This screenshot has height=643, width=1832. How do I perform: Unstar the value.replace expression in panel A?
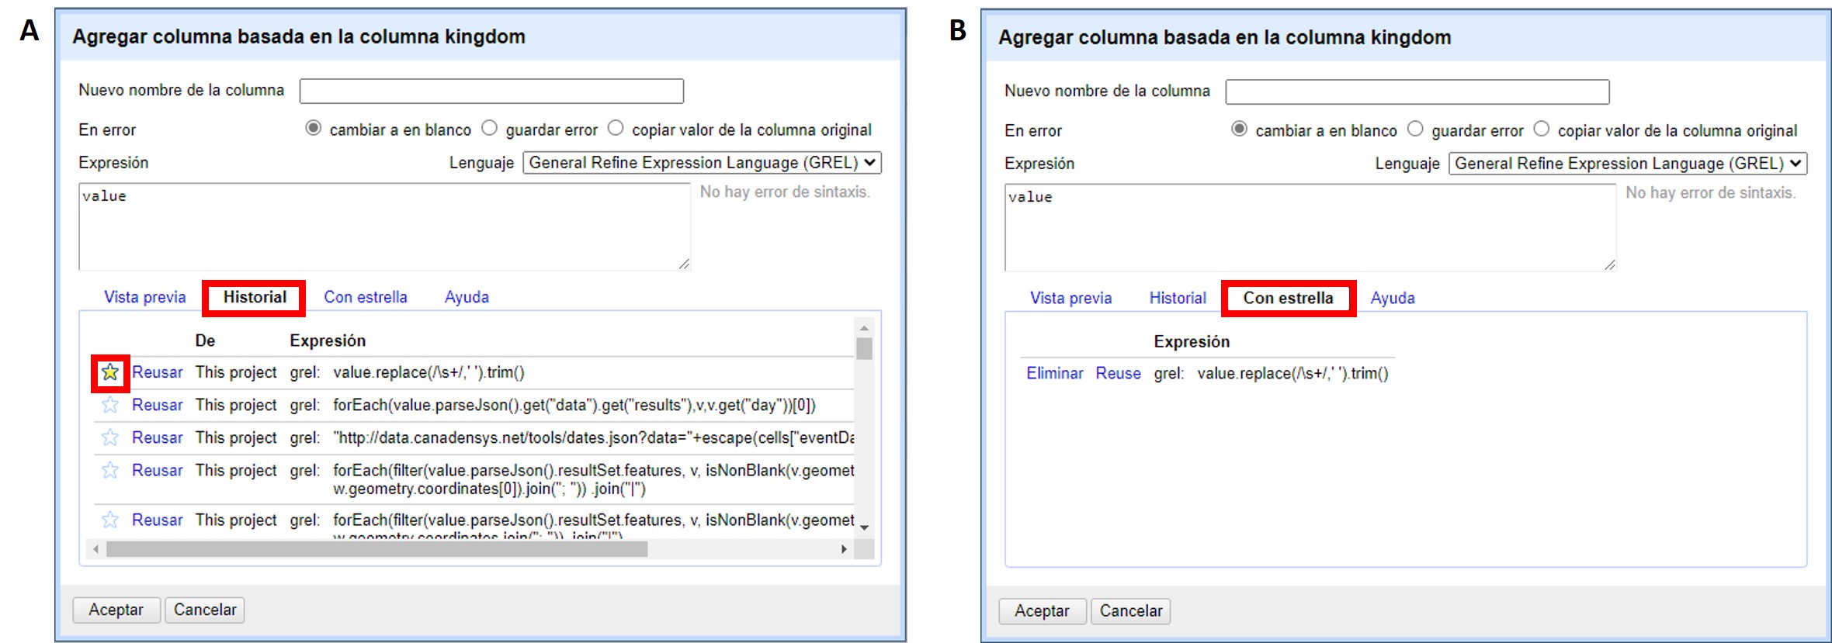pos(110,372)
